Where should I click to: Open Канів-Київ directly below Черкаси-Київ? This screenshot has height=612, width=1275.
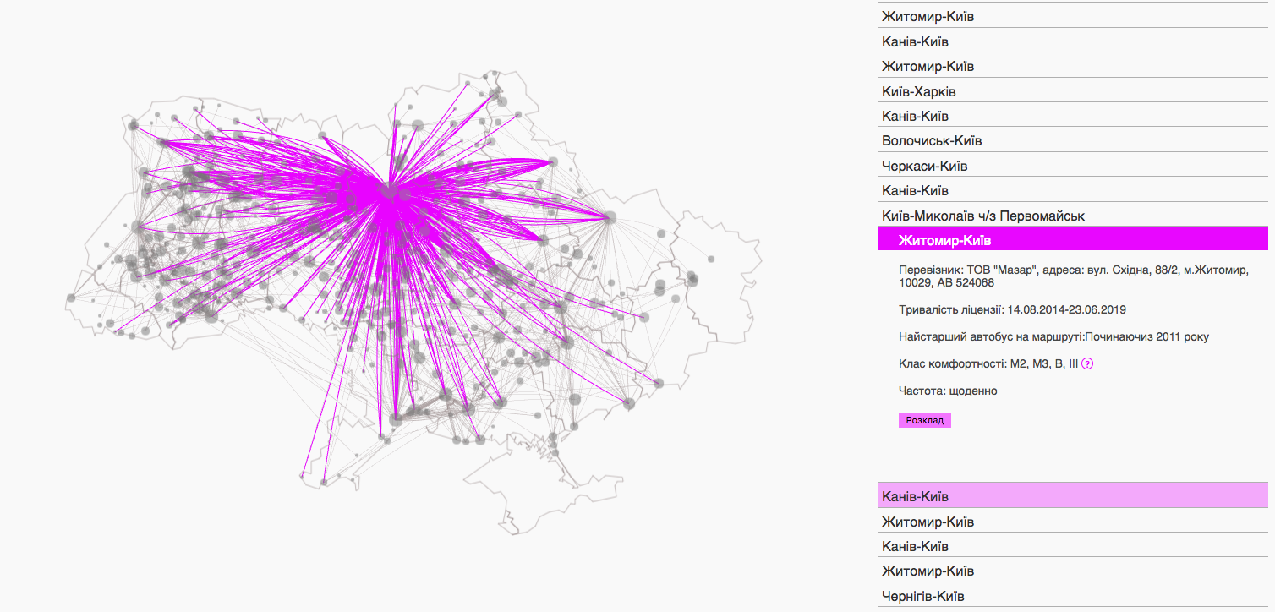pyautogui.click(x=915, y=191)
